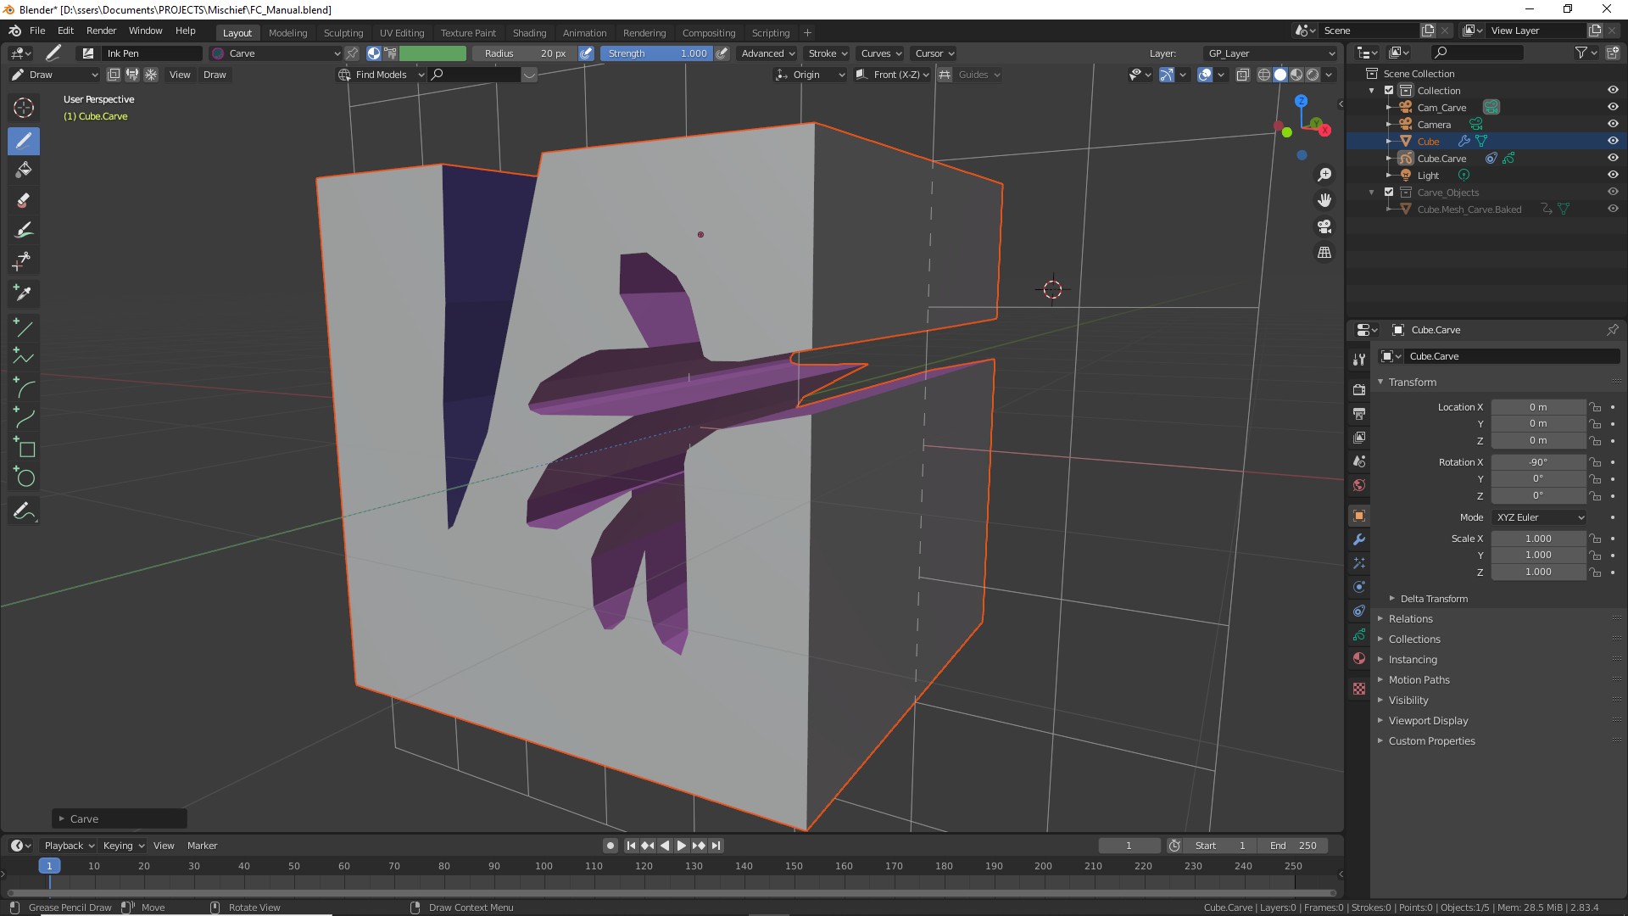The image size is (1628, 916).
Task: Select the Fill bucket tool
Action: pyautogui.click(x=24, y=170)
